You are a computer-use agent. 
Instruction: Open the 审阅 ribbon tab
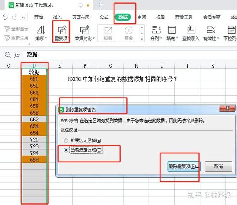click(141, 17)
